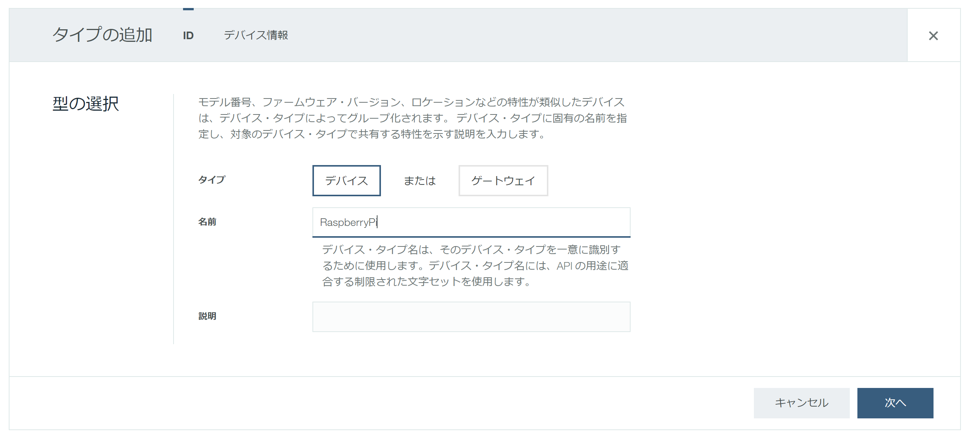Proceed with the 次へ button

(x=895, y=403)
